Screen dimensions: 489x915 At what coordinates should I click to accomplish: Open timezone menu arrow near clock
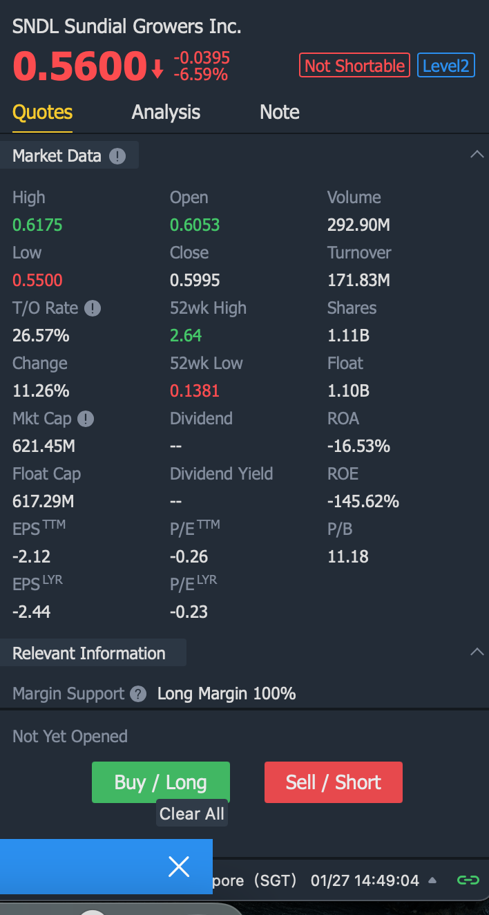[432, 880]
